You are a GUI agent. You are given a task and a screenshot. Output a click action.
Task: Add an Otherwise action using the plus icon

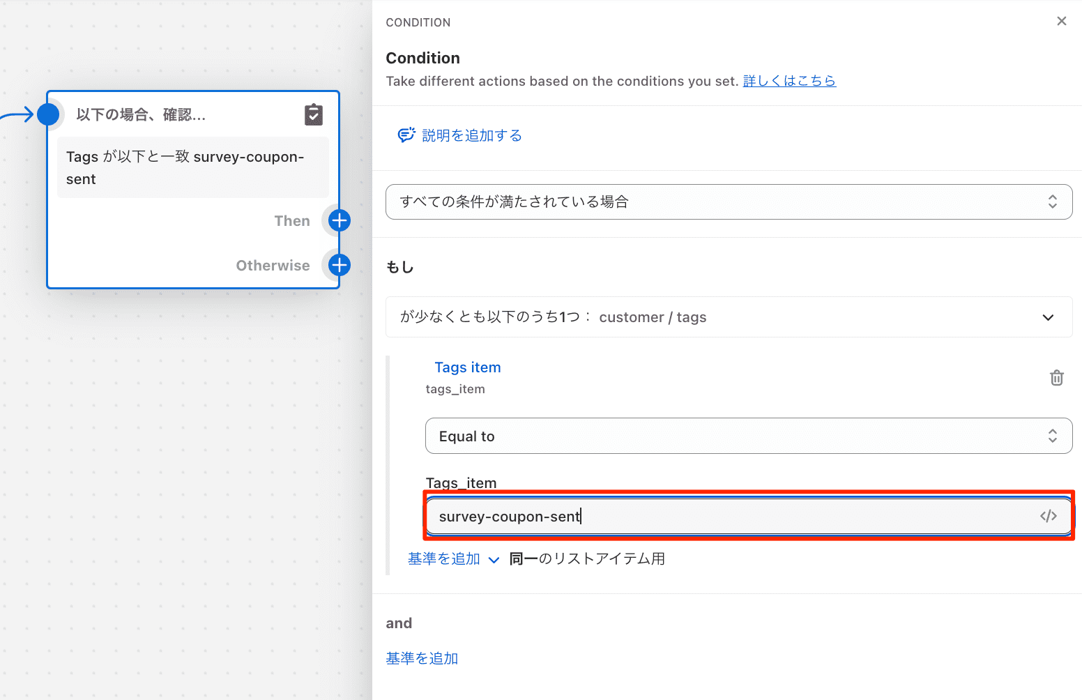tap(338, 265)
